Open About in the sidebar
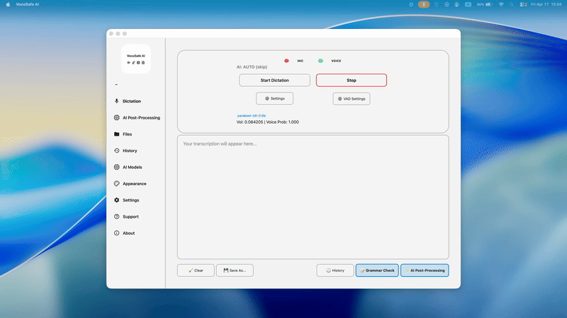 [125, 233]
